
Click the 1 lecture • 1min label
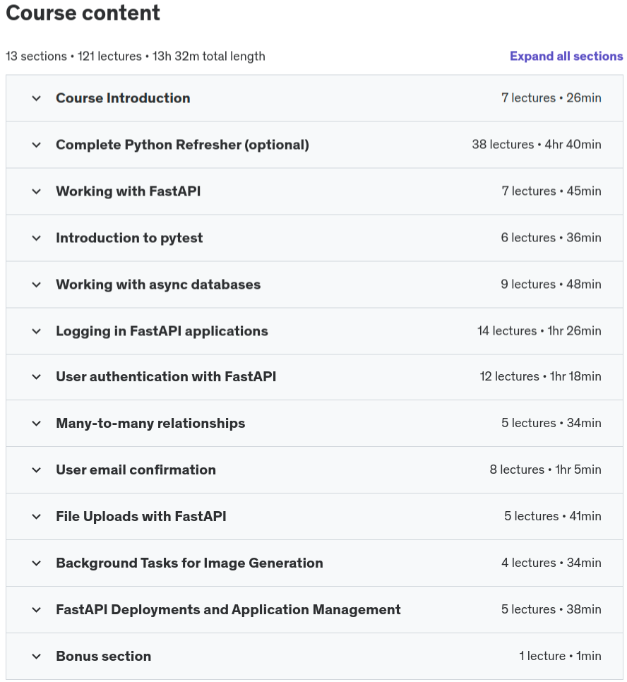(560, 655)
